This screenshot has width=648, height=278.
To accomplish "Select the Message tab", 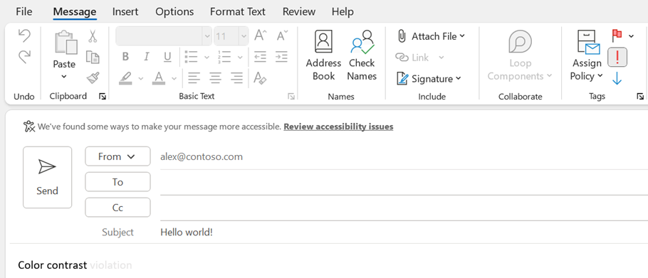I will click(x=75, y=11).
